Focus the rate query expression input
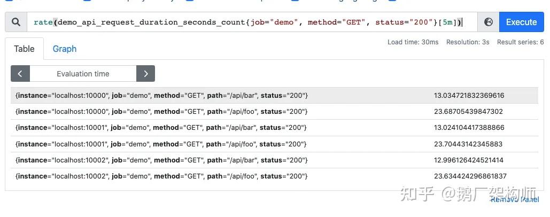The image size is (550, 217). coord(251,22)
